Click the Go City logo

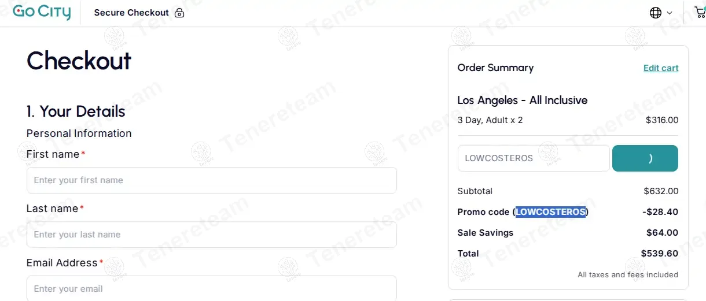pos(42,12)
